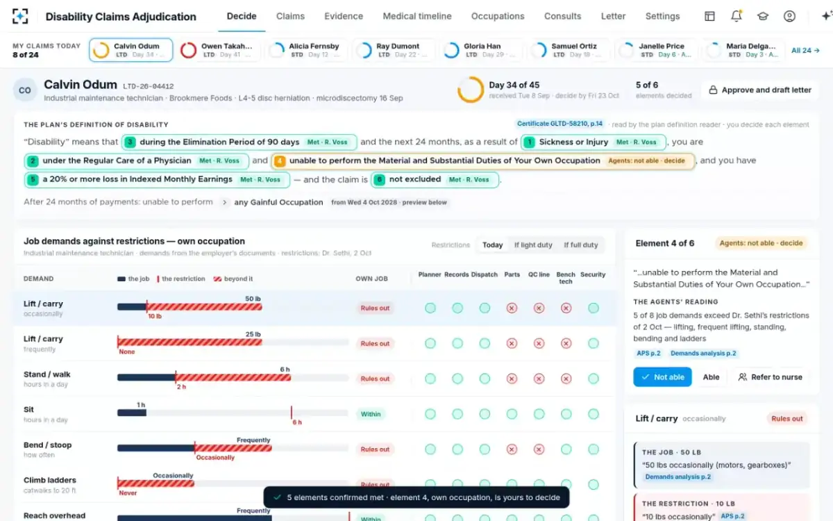The height and width of the screenshot is (521, 833).
Task: Switch restrictions to If full duty
Action: coord(580,245)
